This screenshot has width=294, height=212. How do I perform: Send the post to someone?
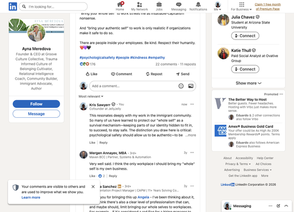pos(183,74)
